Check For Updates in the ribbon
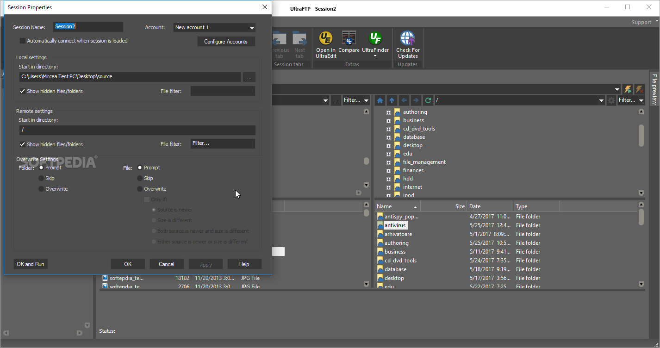This screenshot has height=348, width=660. 408,44
